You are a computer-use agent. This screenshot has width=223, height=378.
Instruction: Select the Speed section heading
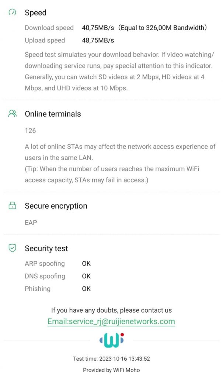tap(35, 13)
